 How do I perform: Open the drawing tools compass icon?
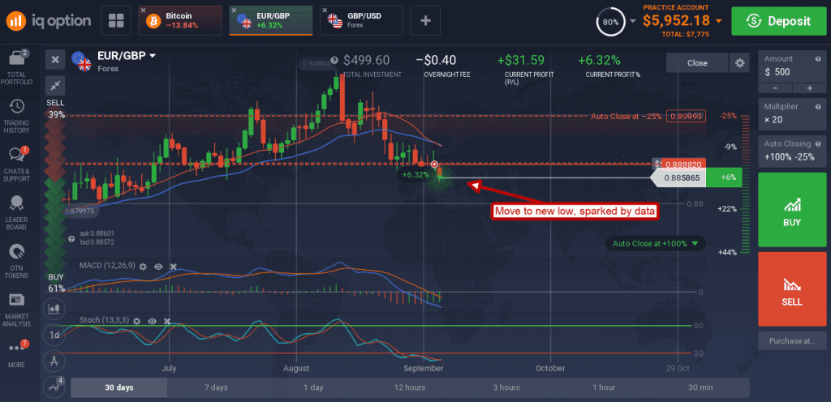(54, 361)
